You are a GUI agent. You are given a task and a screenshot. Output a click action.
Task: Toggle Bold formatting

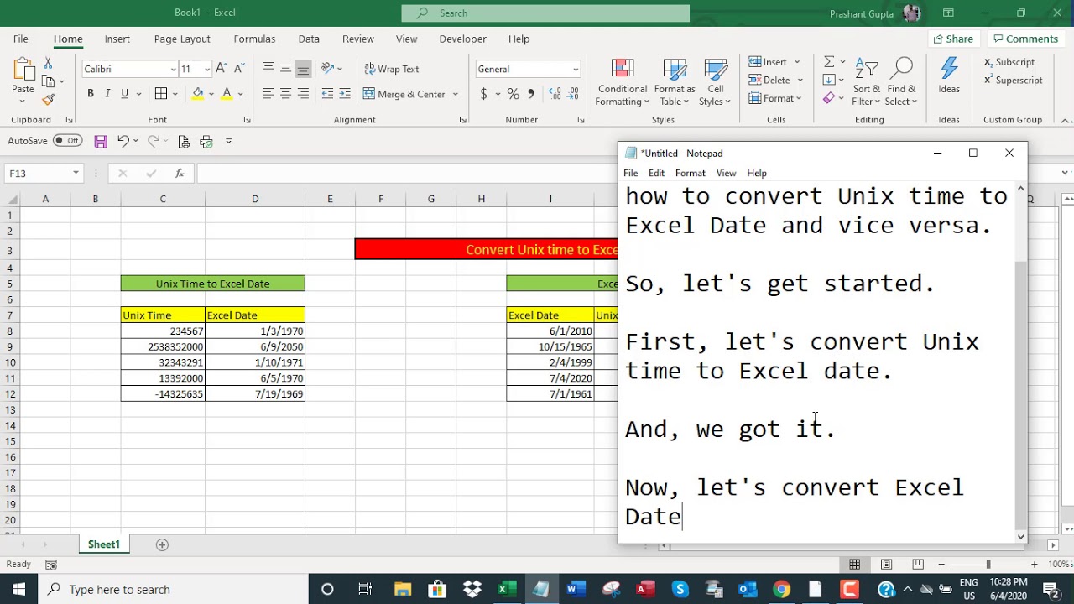[x=91, y=93]
